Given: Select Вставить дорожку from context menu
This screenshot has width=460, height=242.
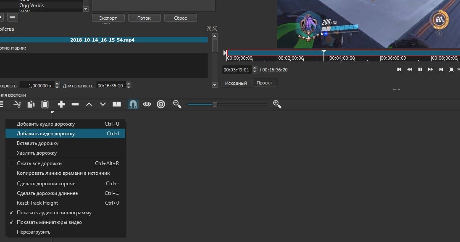Looking at the screenshot, I should [x=66, y=143].
